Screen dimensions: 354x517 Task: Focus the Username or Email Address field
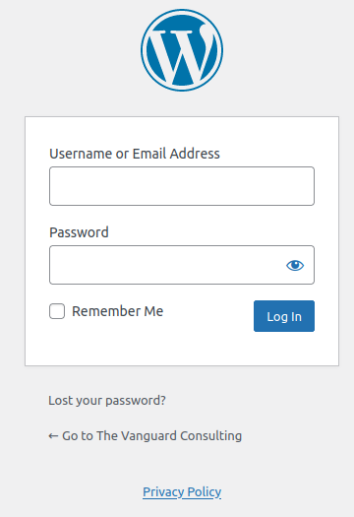coord(182,186)
